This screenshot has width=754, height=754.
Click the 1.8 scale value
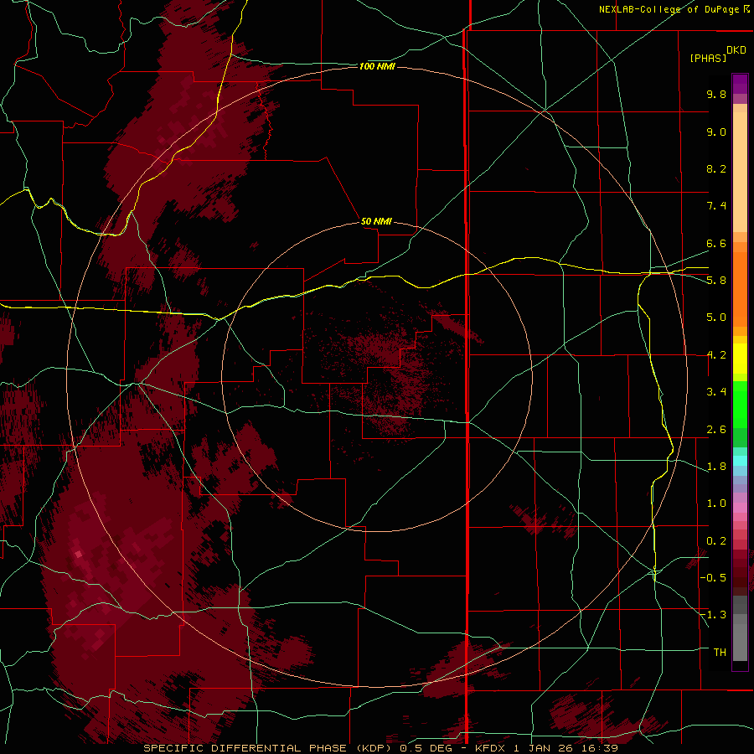[716, 467]
